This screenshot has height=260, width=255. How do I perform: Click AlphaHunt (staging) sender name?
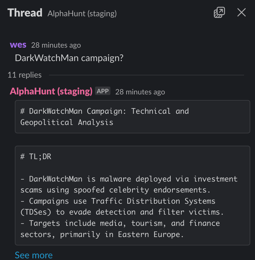coord(51,91)
